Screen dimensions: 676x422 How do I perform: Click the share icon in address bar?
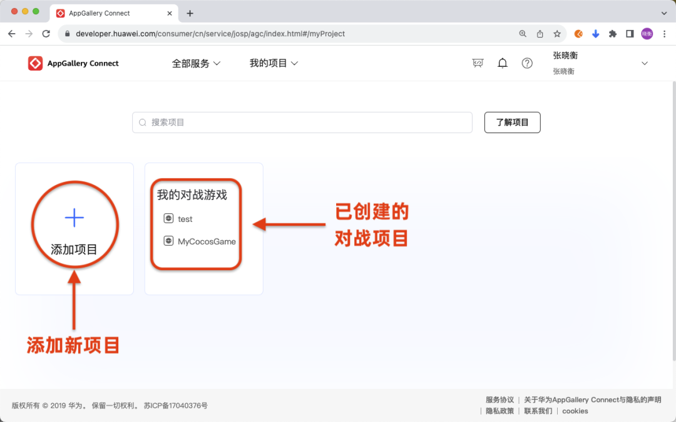(540, 34)
